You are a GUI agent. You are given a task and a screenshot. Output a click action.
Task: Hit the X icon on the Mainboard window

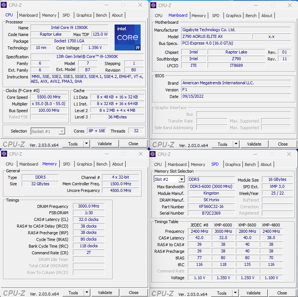(x=289, y=5)
